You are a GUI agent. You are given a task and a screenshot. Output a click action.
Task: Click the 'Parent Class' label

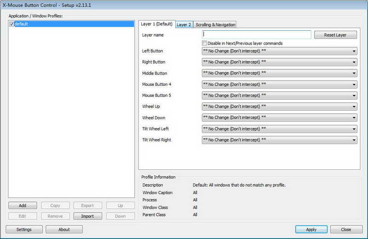[154, 215]
